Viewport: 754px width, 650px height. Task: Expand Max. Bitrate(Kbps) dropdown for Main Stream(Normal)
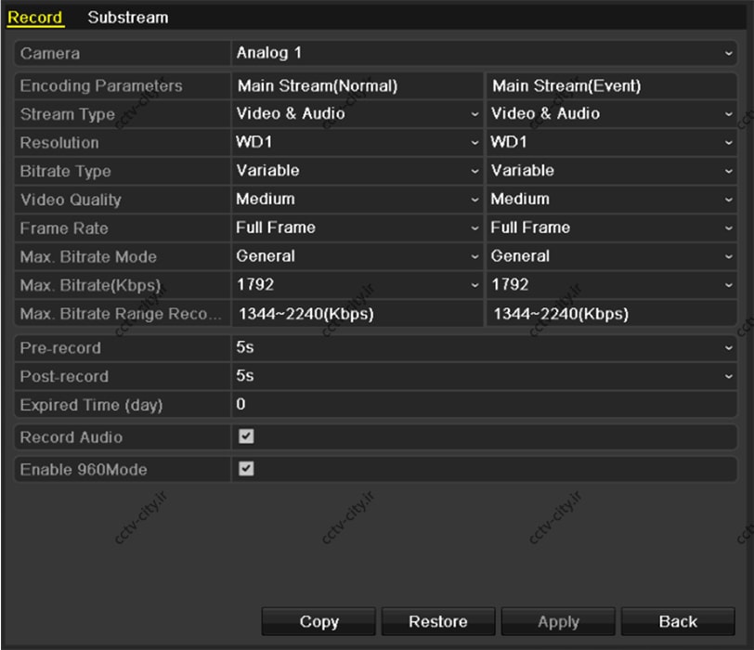coord(357,285)
